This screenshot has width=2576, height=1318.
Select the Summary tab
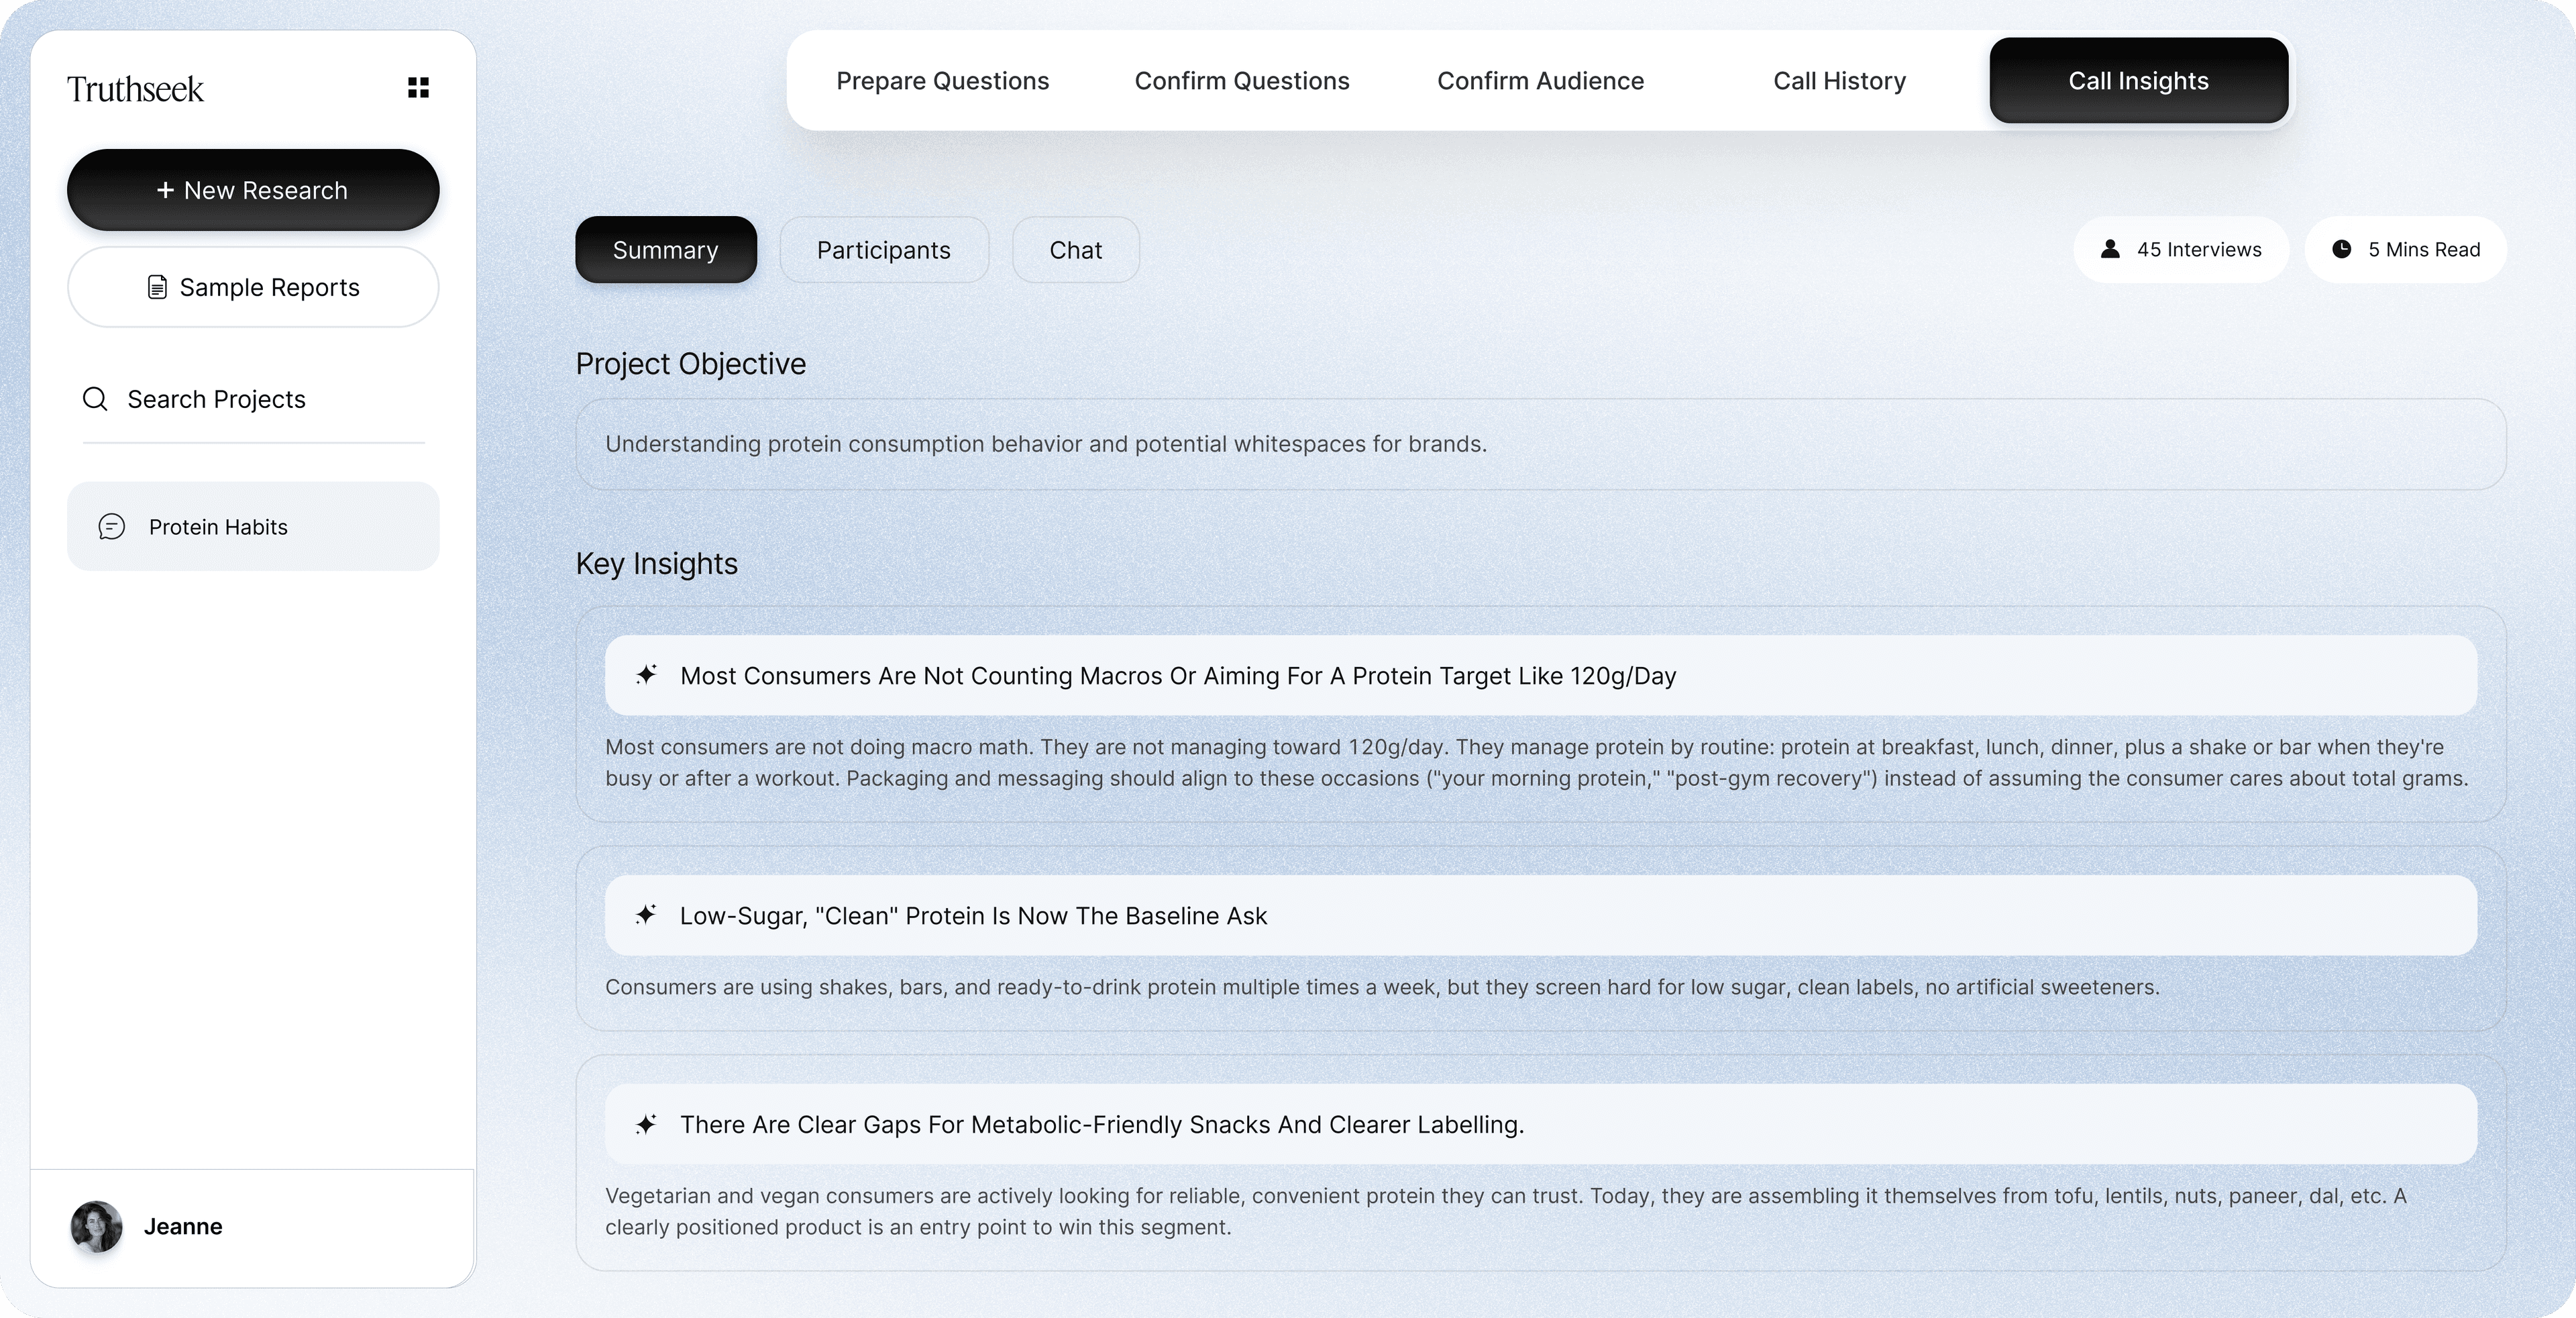tap(665, 250)
